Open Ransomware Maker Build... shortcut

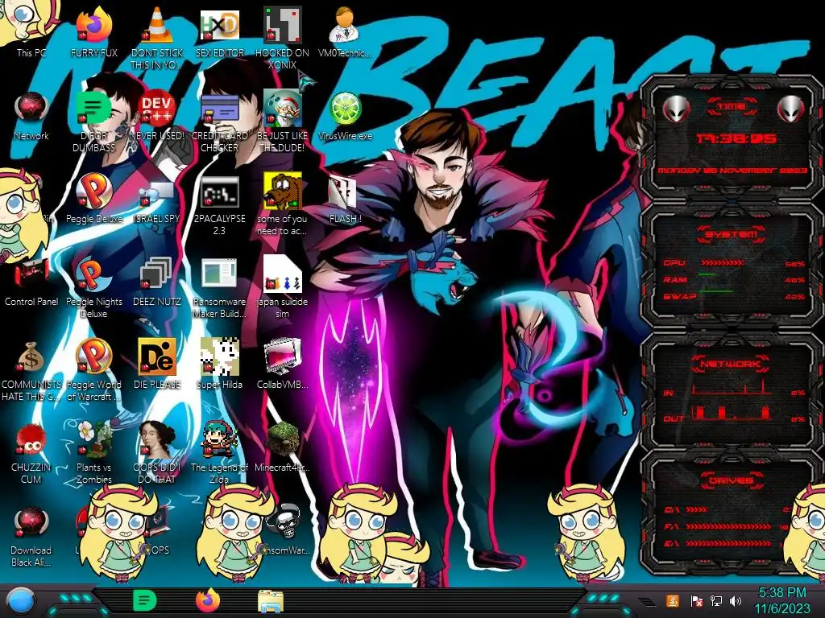[x=219, y=287]
